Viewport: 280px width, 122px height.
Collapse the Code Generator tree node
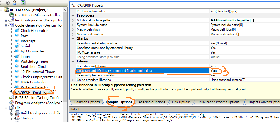point(6,25)
